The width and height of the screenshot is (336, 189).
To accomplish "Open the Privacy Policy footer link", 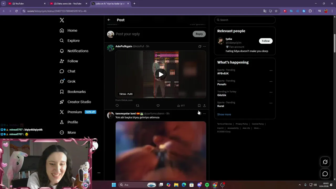I will click(242, 124).
